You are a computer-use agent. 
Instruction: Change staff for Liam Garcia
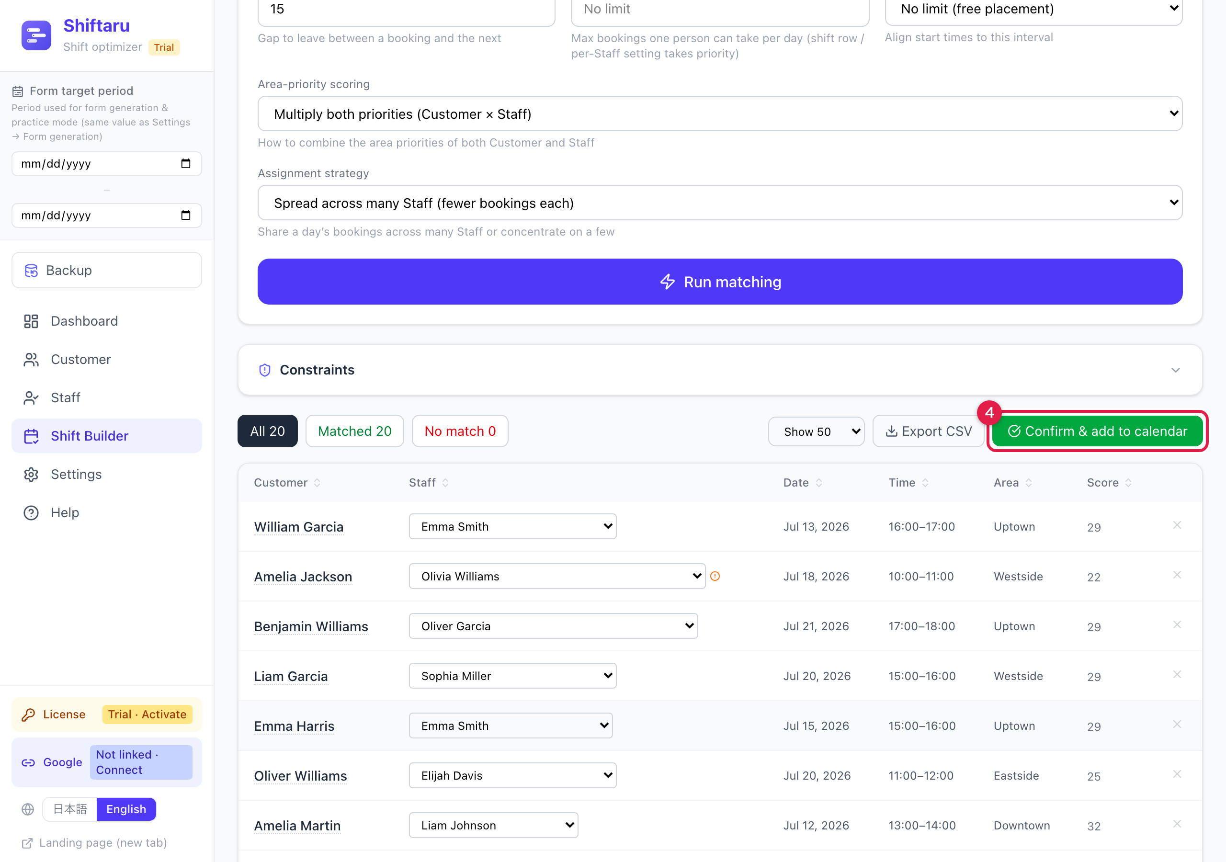pos(512,676)
